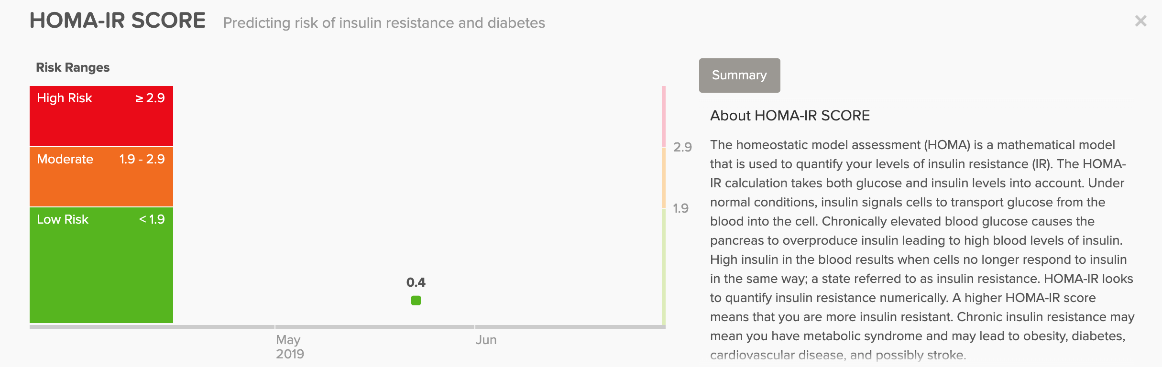Click the subtitle about predicting insulin resistance risk
Image resolution: width=1162 pixels, height=367 pixels.
[x=384, y=23]
